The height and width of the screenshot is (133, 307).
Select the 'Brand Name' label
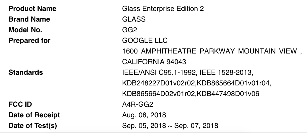(x=29, y=19)
